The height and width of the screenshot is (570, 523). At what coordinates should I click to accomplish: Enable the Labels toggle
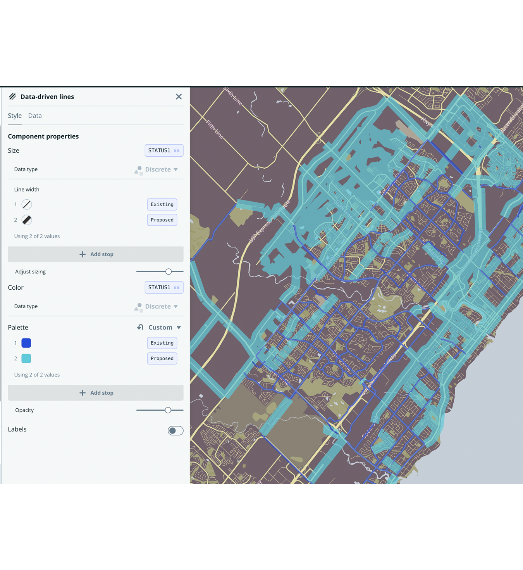[x=175, y=430]
